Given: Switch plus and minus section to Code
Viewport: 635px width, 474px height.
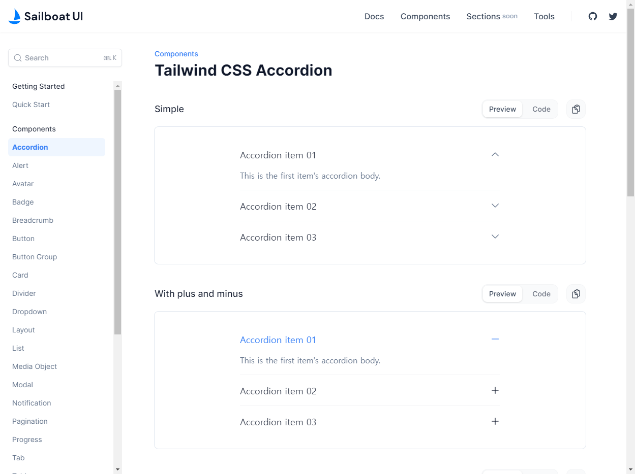Looking at the screenshot, I should click(x=541, y=294).
